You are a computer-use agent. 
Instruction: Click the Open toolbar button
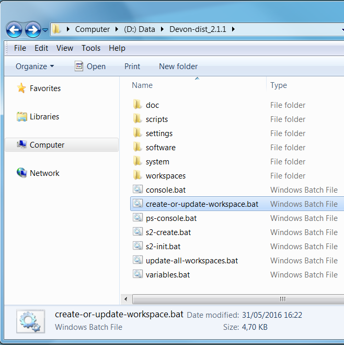[x=90, y=66]
